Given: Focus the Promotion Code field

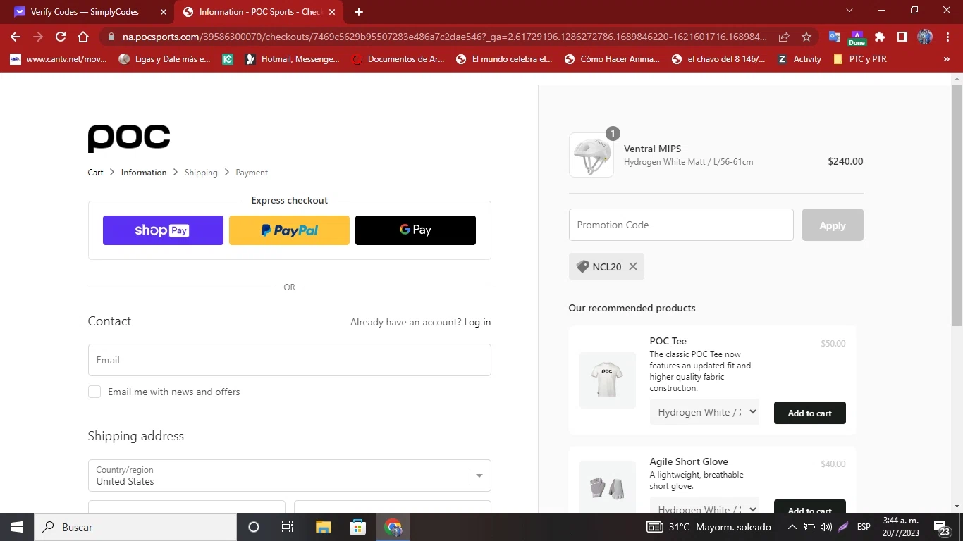Looking at the screenshot, I should pos(681,225).
